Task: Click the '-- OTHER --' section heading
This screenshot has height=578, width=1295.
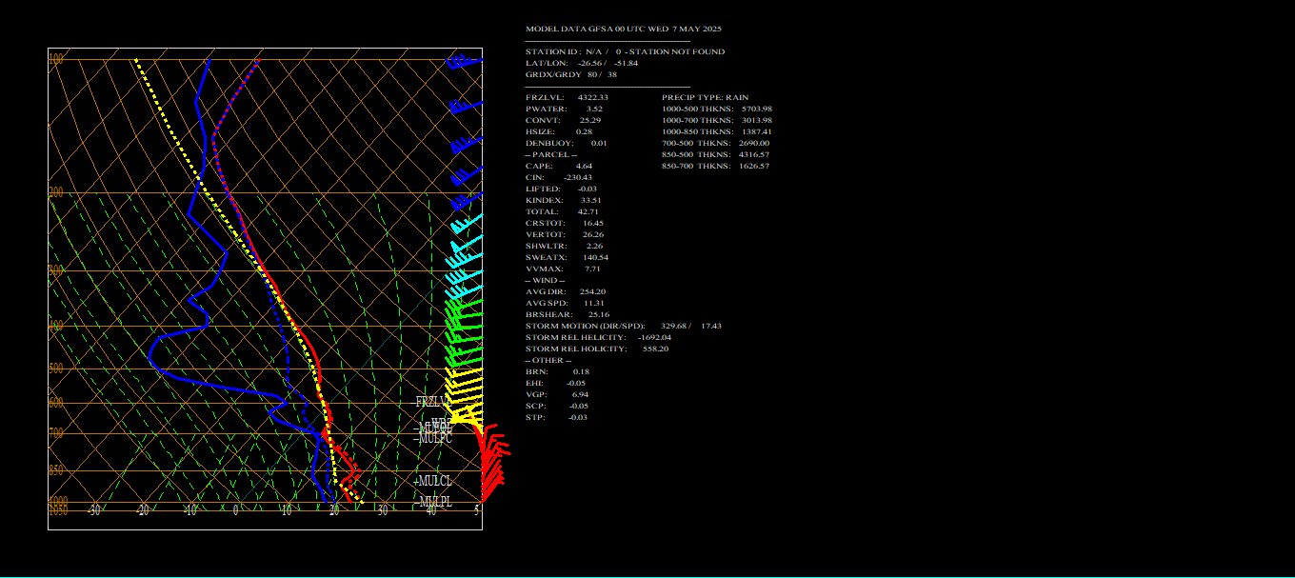Action: click(x=548, y=360)
